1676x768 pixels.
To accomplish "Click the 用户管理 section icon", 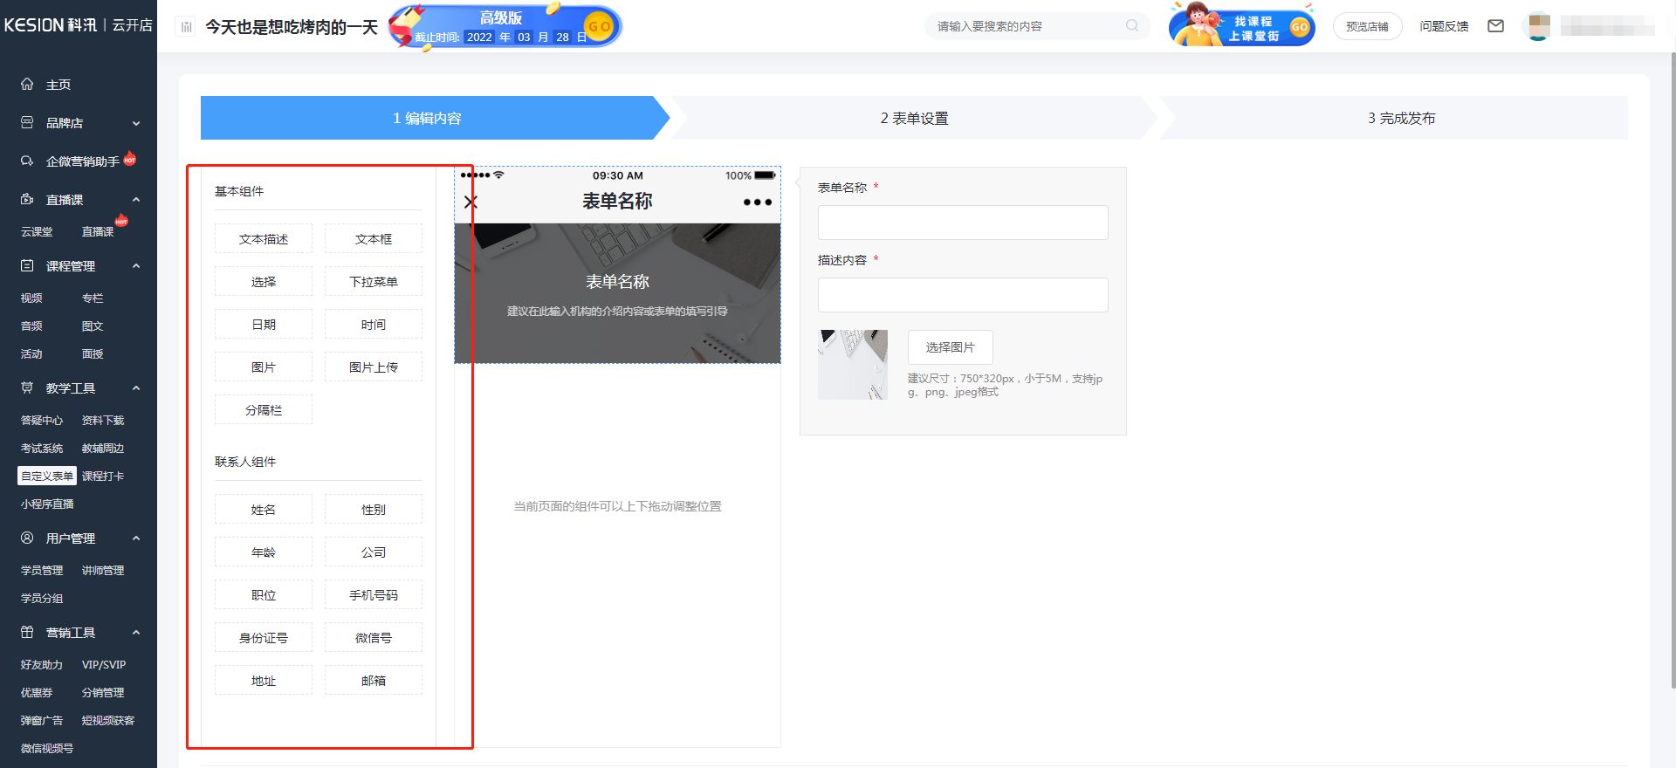I will (x=27, y=538).
